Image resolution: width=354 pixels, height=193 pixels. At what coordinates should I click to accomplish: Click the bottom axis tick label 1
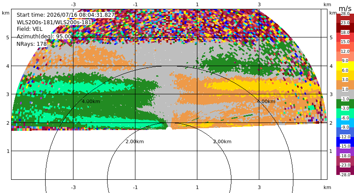[x=197, y=187]
